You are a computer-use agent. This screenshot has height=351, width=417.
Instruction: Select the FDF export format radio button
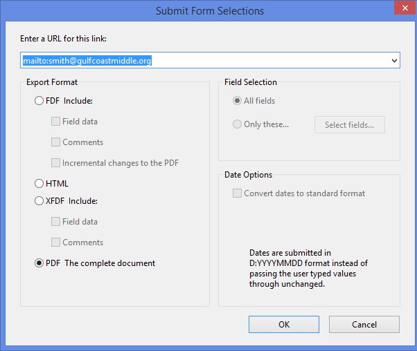click(x=39, y=101)
